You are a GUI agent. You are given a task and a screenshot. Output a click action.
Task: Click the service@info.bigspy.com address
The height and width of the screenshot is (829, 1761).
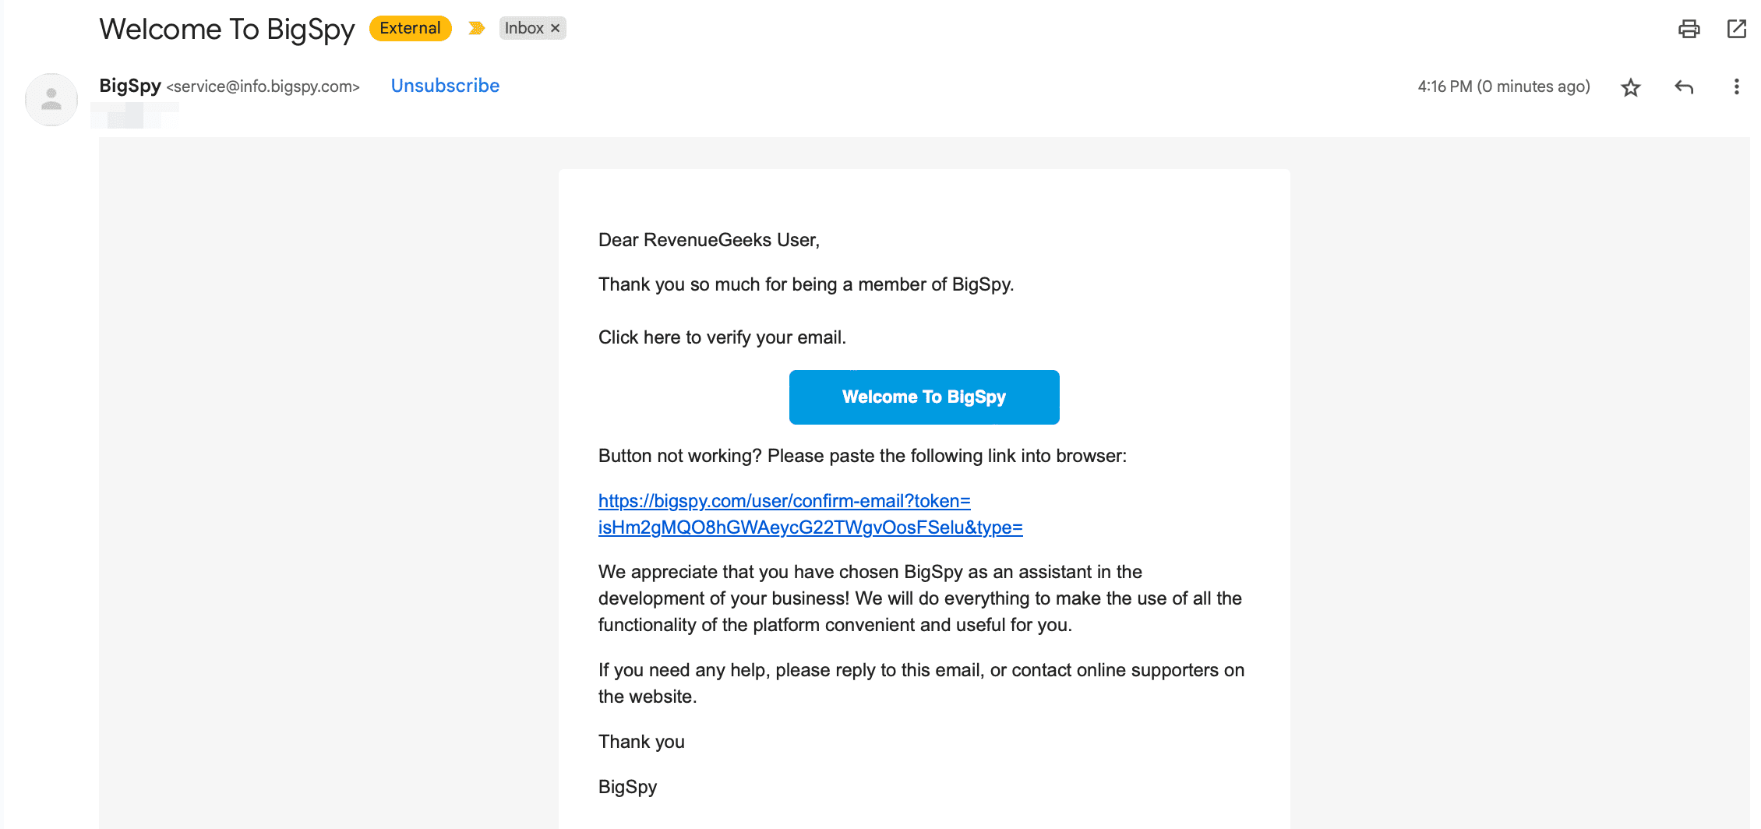tap(263, 86)
